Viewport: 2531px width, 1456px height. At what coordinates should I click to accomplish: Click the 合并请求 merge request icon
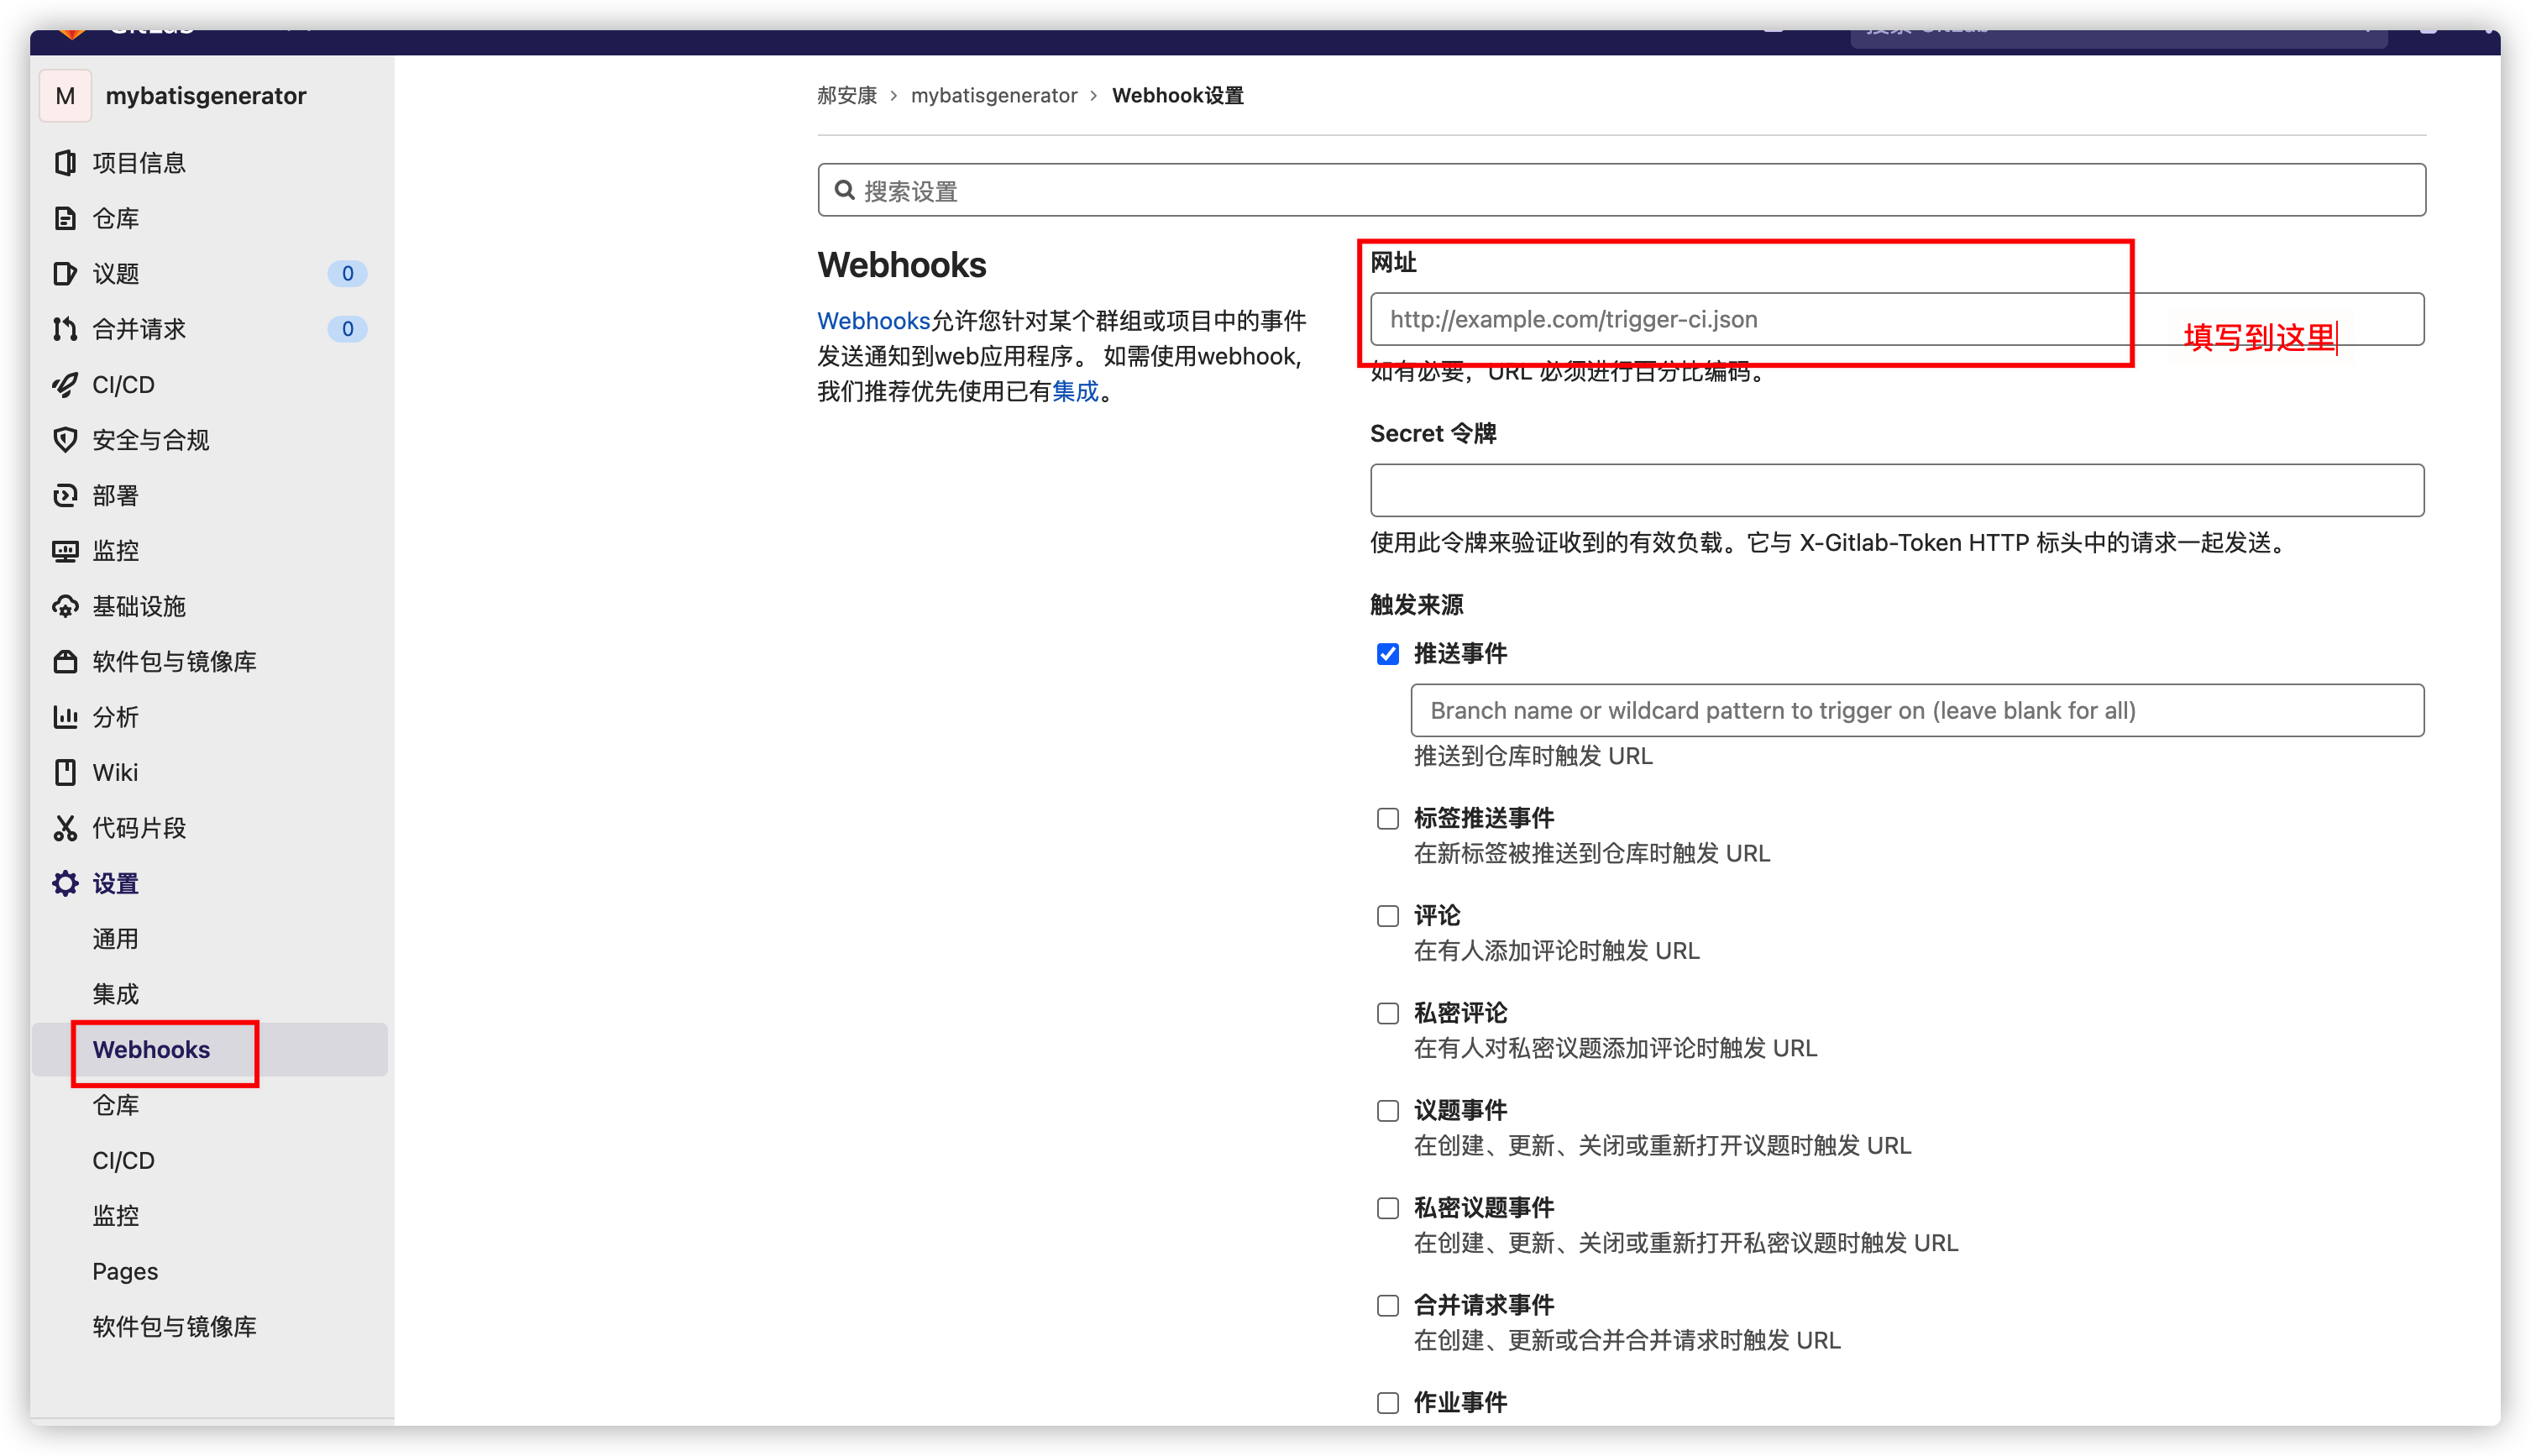point(65,329)
